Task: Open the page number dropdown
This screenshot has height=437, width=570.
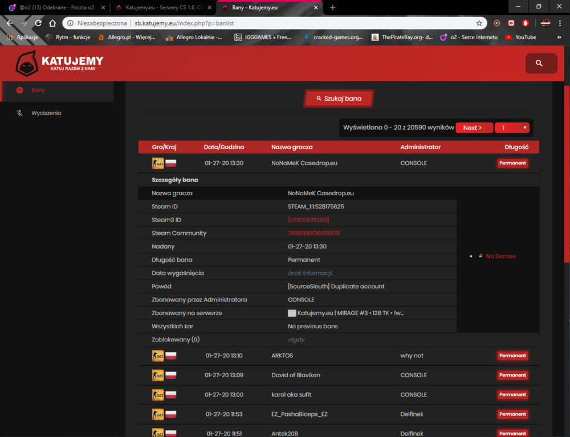Action: pyautogui.click(x=512, y=128)
